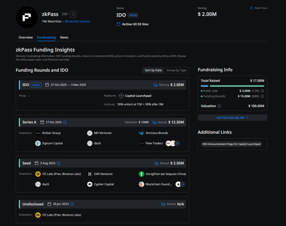This screenshot has width=286, height=226.
Task: Click the raising coin icon on the IDO row
Action: pos(156,85)
